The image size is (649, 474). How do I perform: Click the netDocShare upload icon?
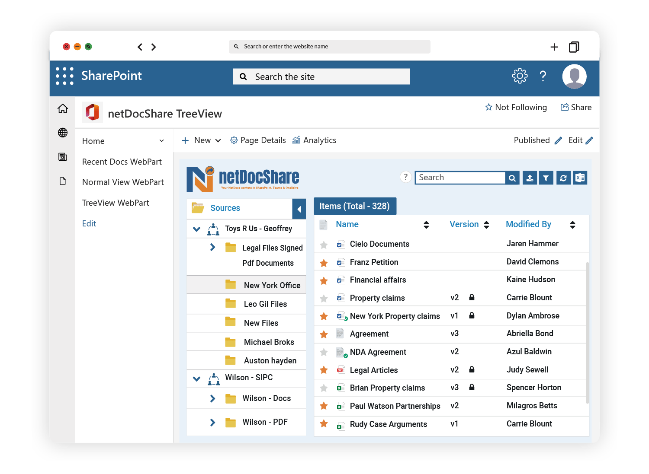click(530, 178)
